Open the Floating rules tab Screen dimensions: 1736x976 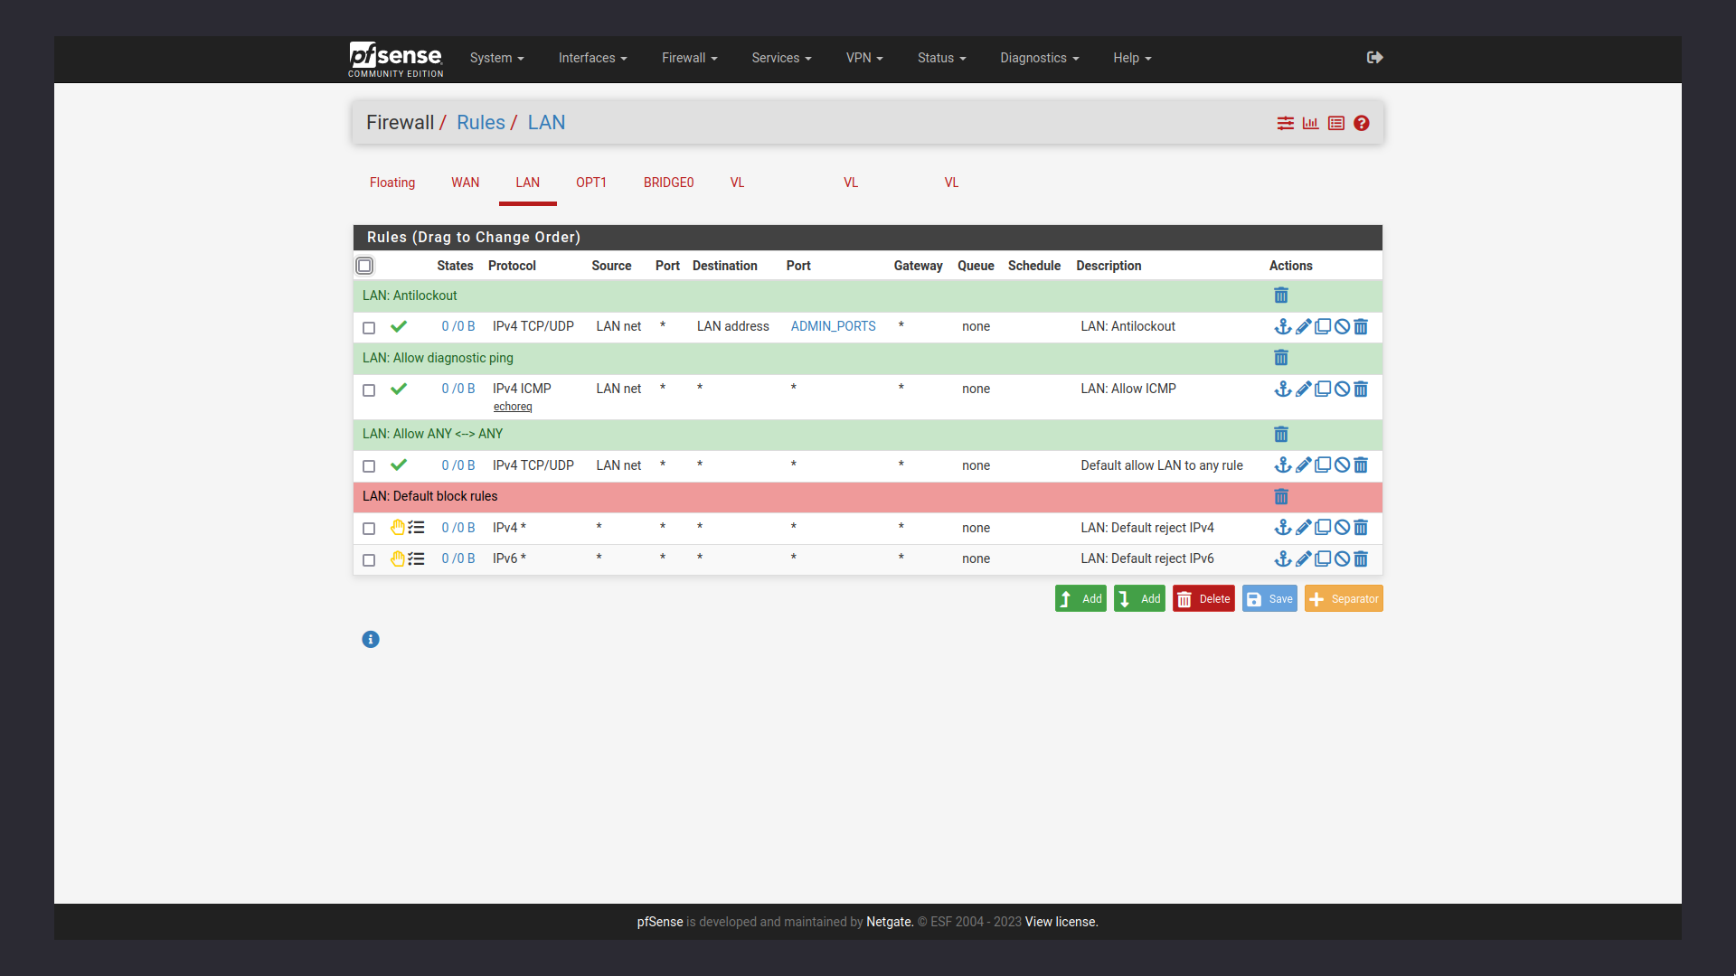point(392,183)
